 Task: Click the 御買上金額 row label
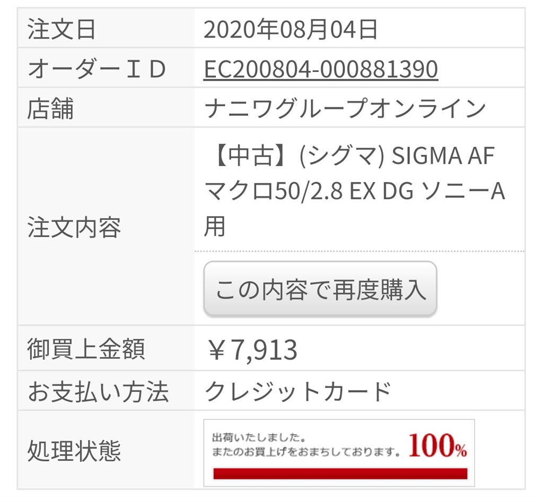click(86, 349)
